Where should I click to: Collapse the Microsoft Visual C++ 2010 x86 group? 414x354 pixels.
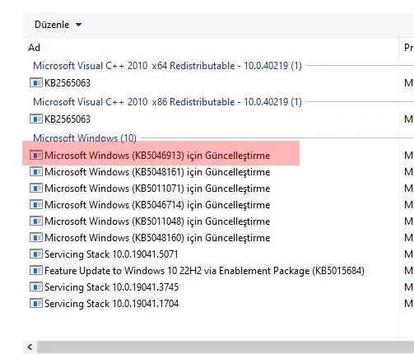pos(167,102)
